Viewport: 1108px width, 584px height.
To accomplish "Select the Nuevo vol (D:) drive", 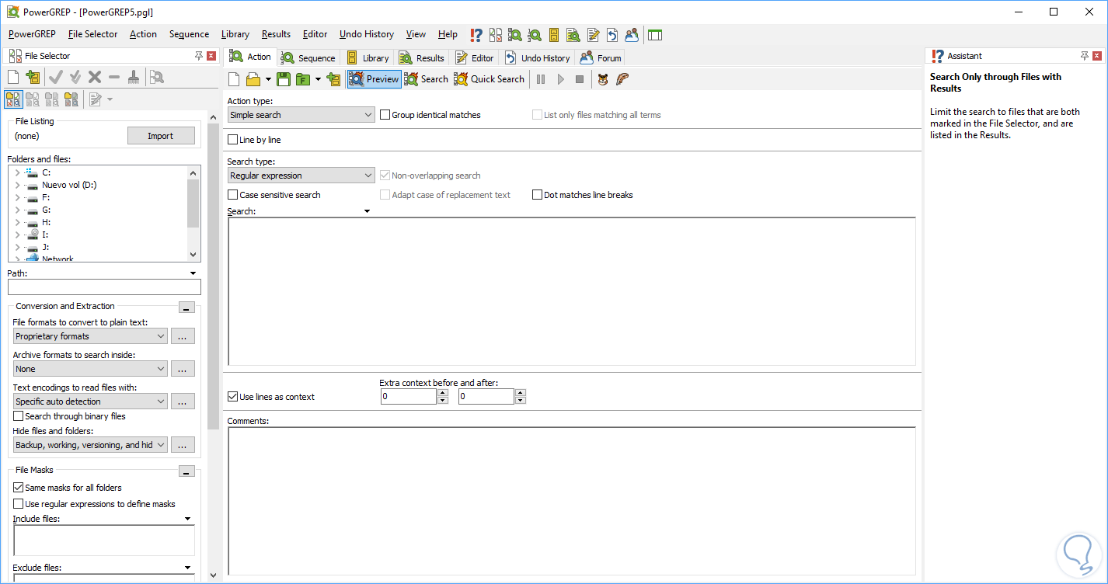I will [69, 185].
